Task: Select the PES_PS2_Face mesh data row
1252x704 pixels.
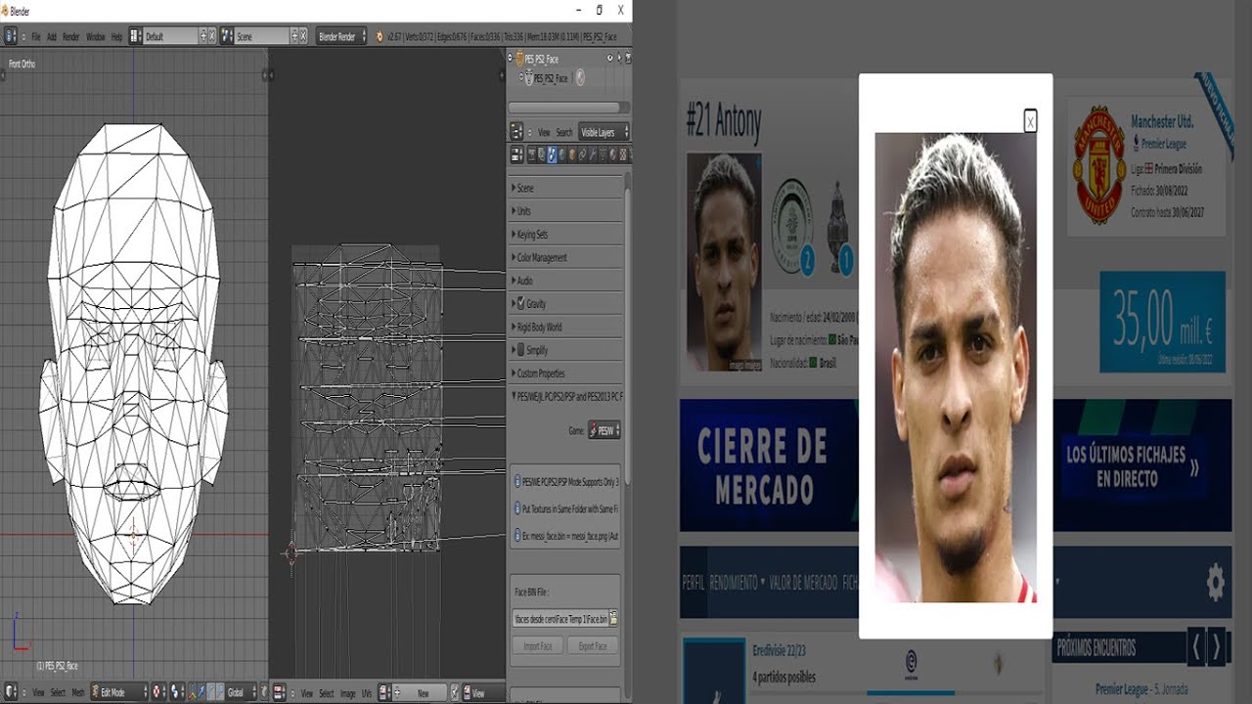Action: (x=551, y=78)
